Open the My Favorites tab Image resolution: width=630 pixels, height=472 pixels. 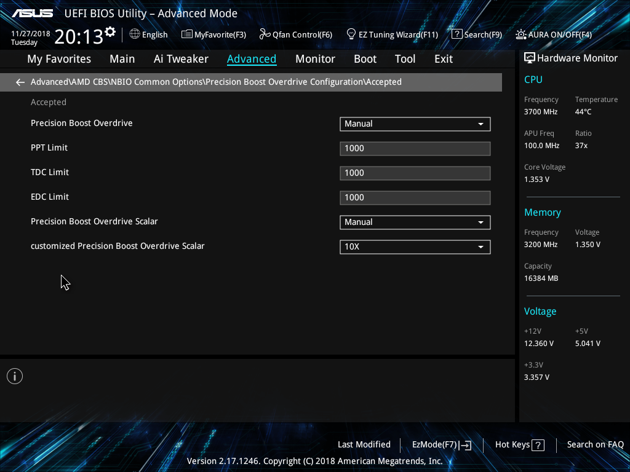coord(59,59)
